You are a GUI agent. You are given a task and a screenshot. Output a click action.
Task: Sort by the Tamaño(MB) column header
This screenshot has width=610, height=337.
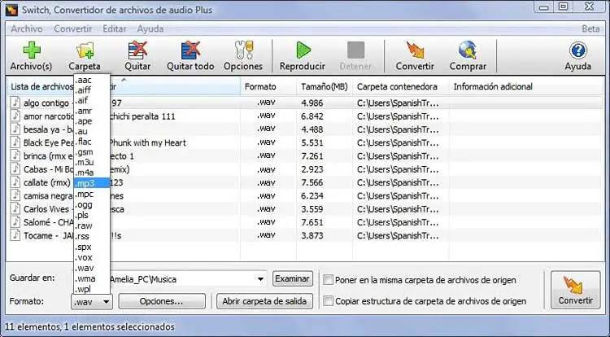point(325,86)
